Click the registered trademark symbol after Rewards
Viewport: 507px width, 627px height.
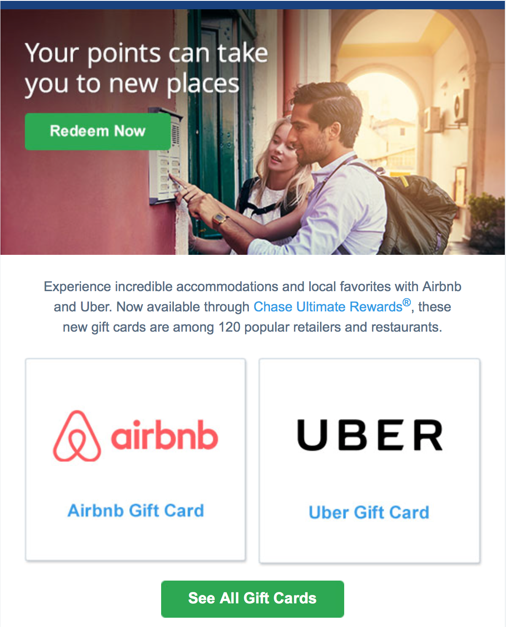click(x=407, y=303)
